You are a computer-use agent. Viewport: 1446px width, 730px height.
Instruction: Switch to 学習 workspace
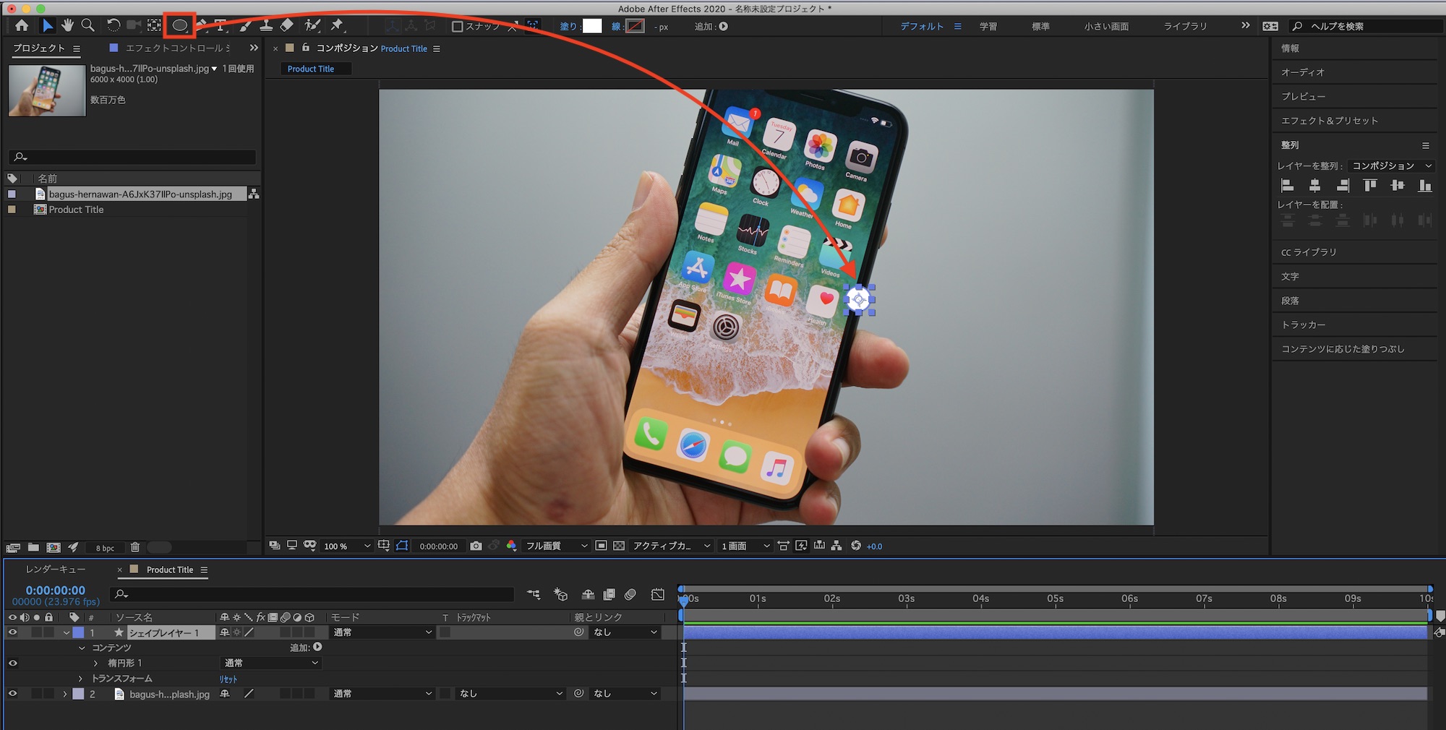tap(988, 26)
